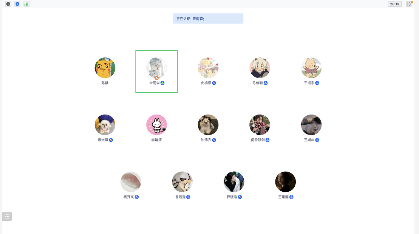This screenshot has width=419, height=234.
Task: Click the orange host badge on 宋雨森
Action: [x=156, y=78]
